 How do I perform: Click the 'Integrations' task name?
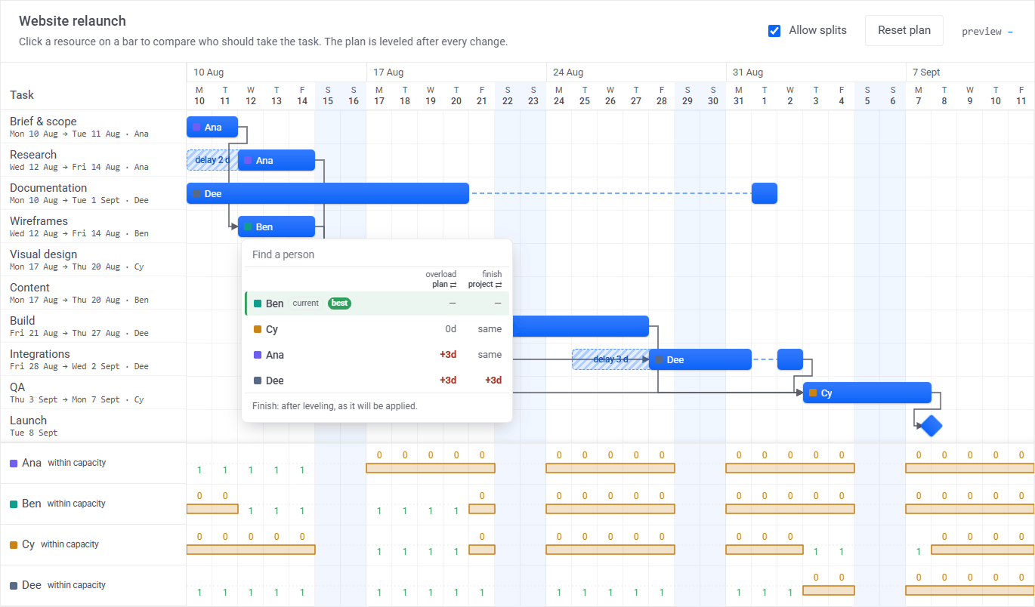(x=39, y=354)
